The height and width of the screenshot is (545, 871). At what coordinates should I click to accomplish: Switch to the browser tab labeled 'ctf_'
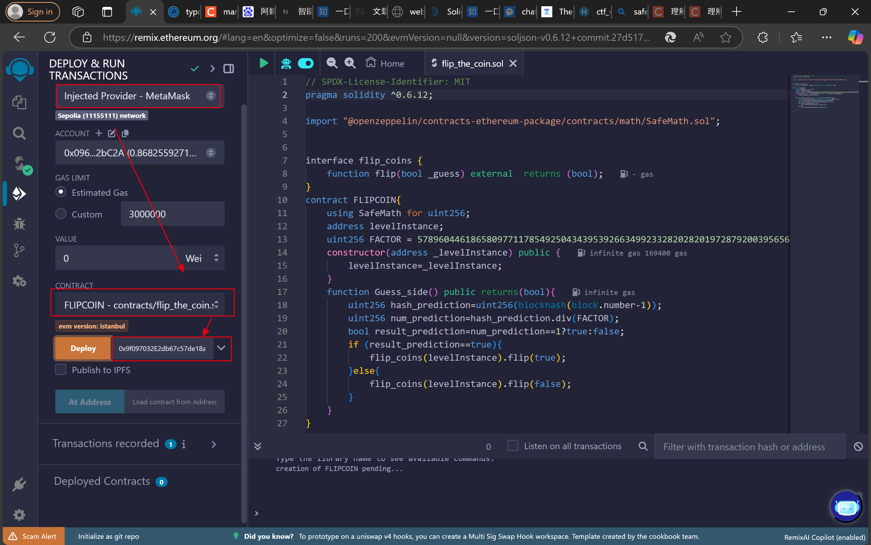click(x=594, y=11)
